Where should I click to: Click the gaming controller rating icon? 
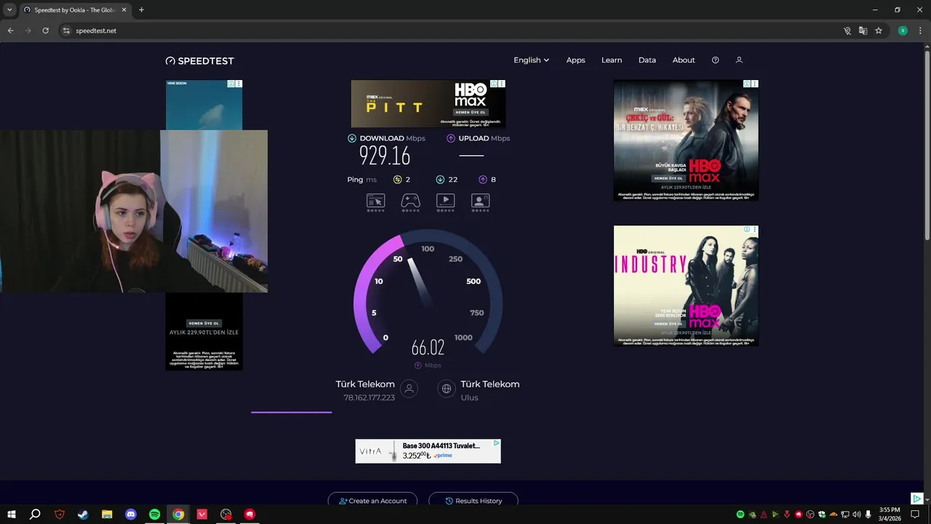coord(410,201)
